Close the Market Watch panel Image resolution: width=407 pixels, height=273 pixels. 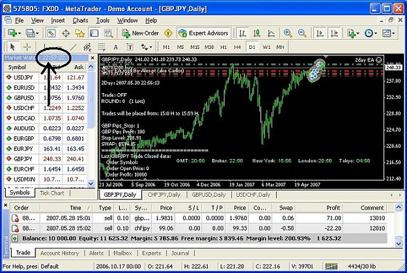coord(92,58)
